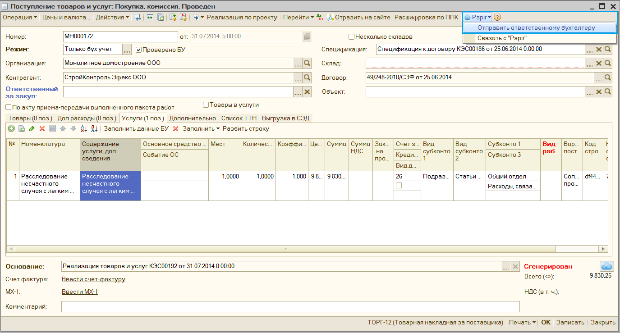Click the navigation arrow icon after Действия
Viewport: 620px width, 333px height.
pos(138,18)
